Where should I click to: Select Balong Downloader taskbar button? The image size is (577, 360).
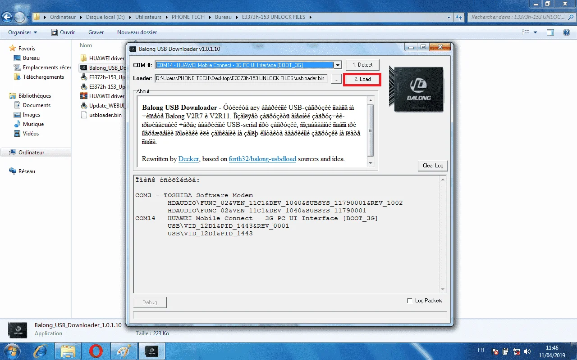point(151,351)
